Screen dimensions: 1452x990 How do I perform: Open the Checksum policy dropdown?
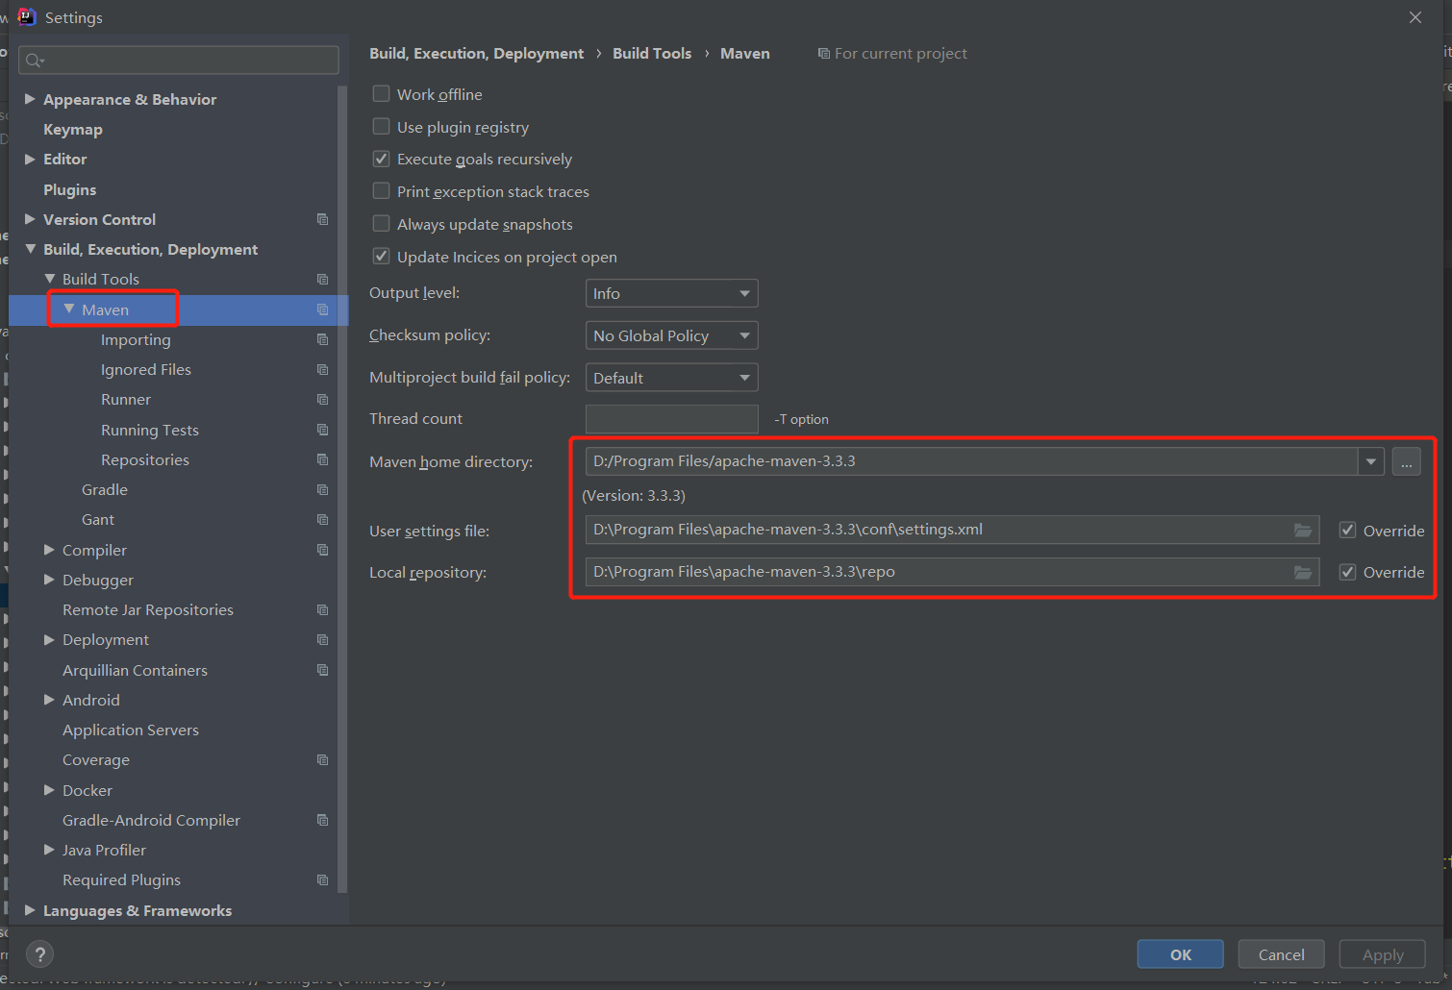pos(671,335)
